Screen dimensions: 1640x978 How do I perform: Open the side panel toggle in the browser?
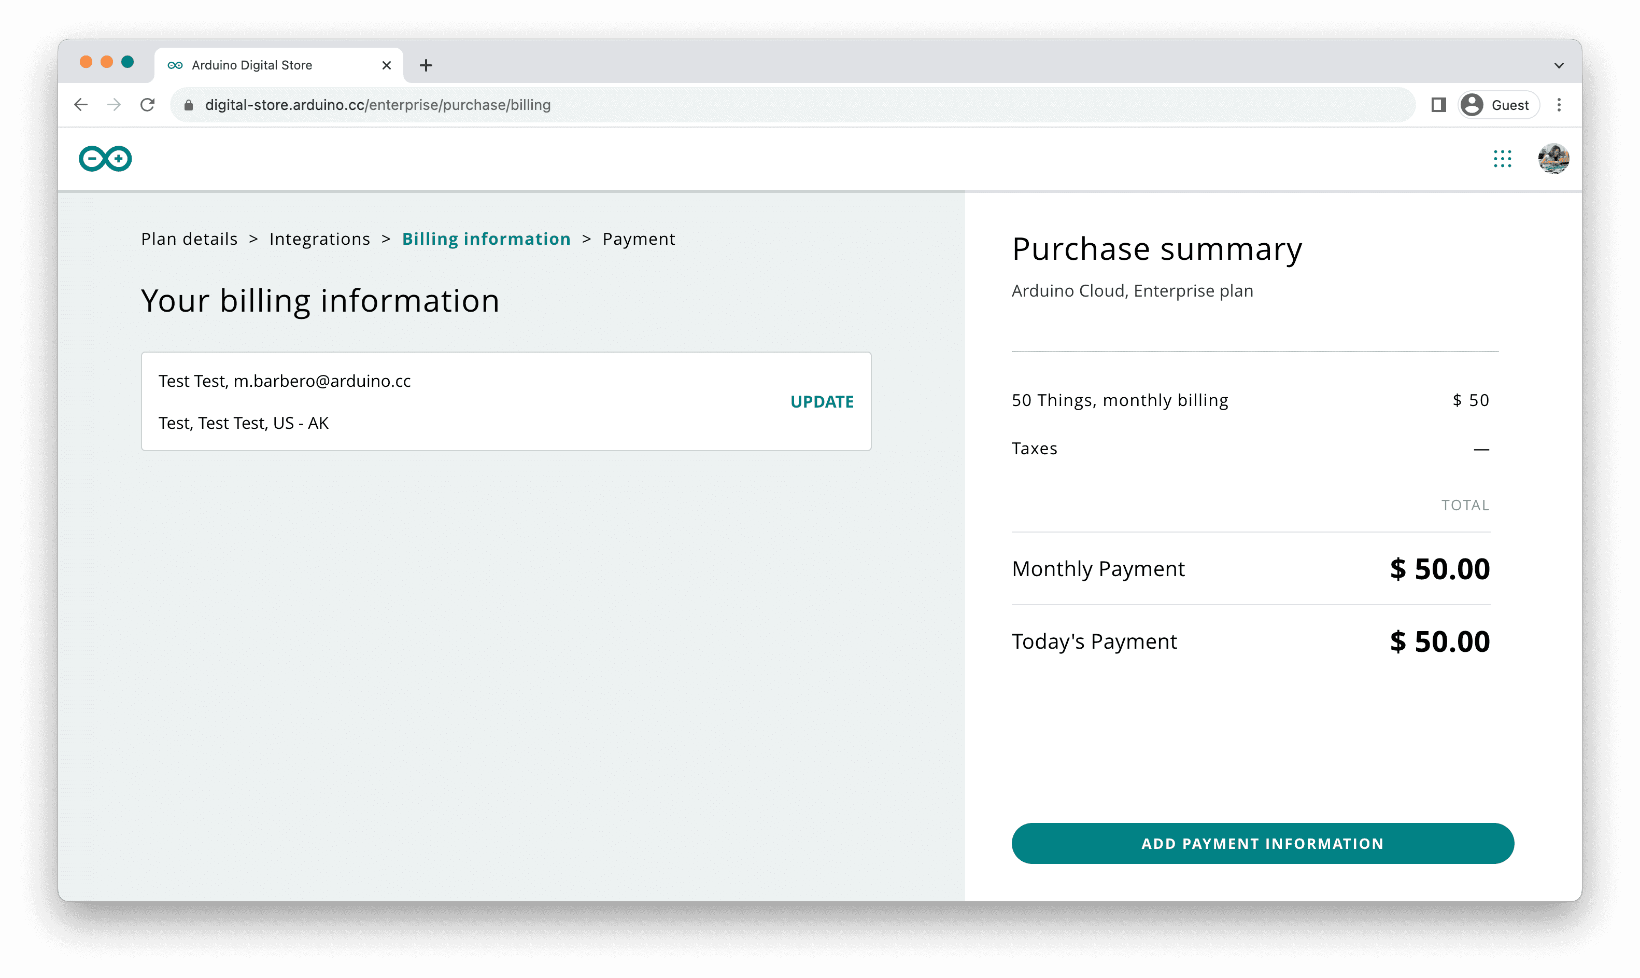tap(1438, 104)
